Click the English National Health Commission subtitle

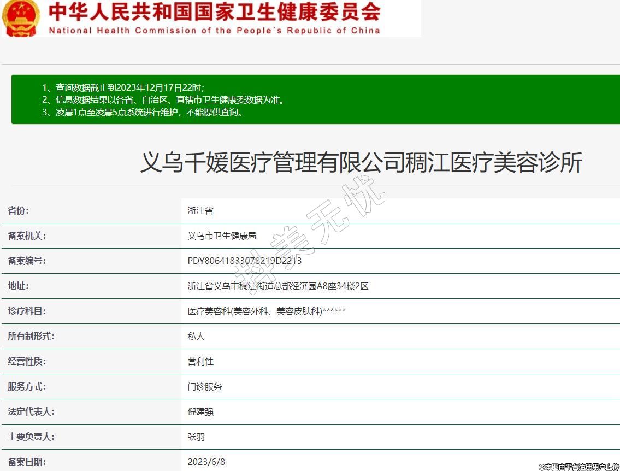pyautogui.click(x=214, y=31)
